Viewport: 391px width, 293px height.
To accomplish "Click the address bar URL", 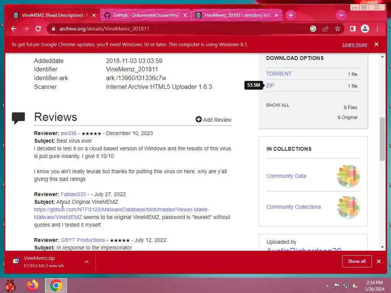I will click(x=104, y=29).
